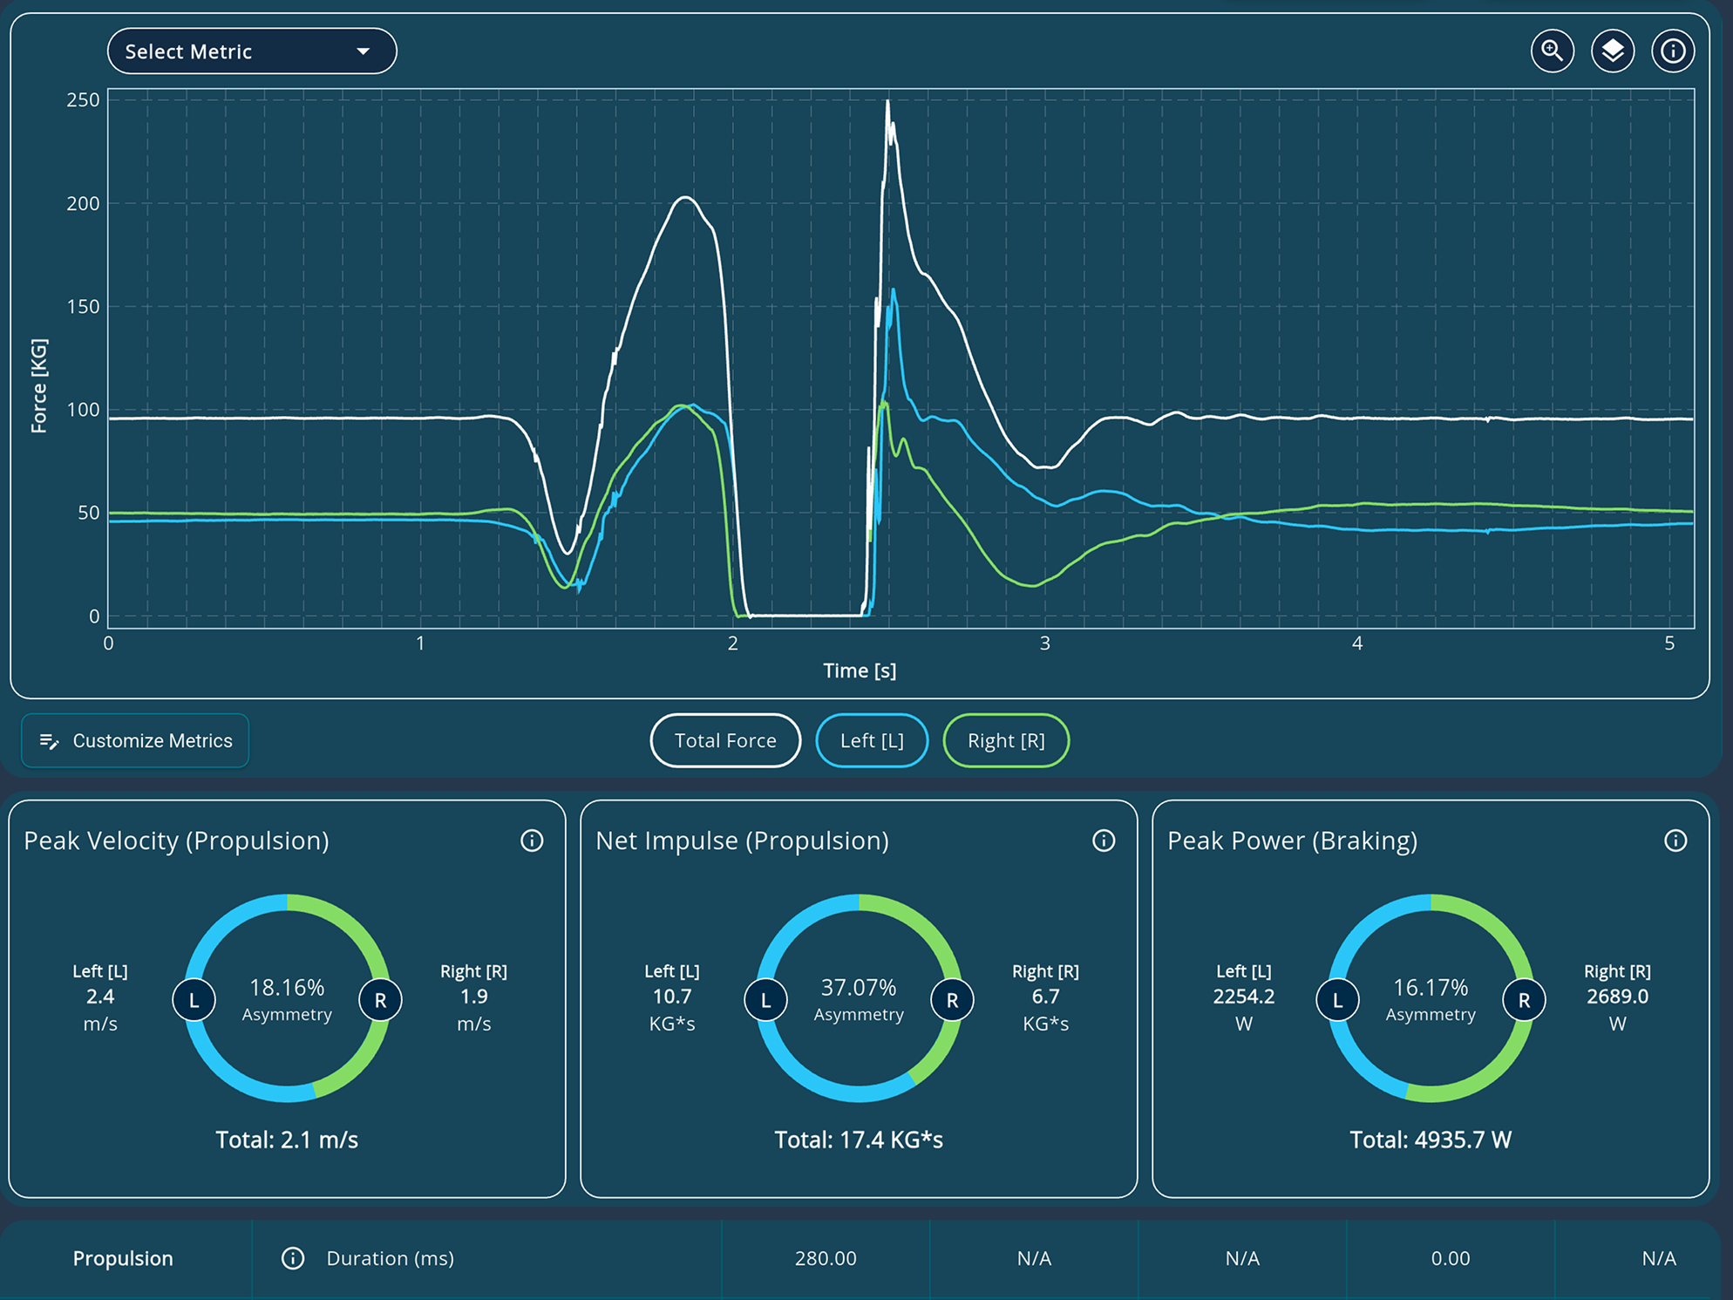This screenshot has width=1733, height=1300.
Task: Click R badge on Peak Power donut
Action: tap(1524, 1000)
